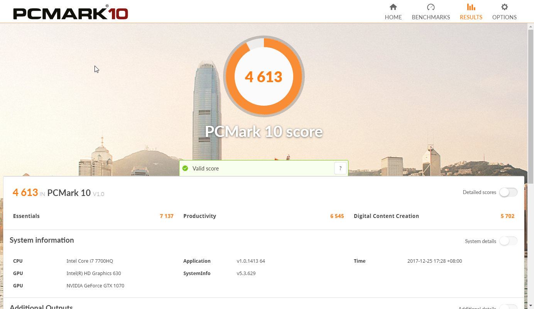534x309 pixels.
Task: Click the Digital Content Creation label
Action: 386,216
